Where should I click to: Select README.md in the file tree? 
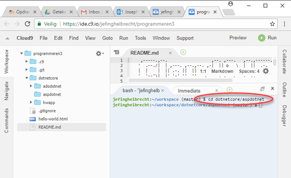click(x=61, y=127)
